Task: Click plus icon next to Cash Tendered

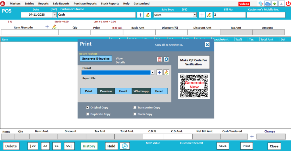Action: [252, 137]
